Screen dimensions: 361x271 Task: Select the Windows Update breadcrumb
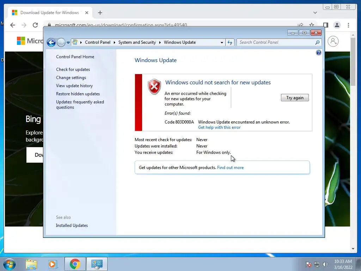pyautogui.click(x=180, y=42)
